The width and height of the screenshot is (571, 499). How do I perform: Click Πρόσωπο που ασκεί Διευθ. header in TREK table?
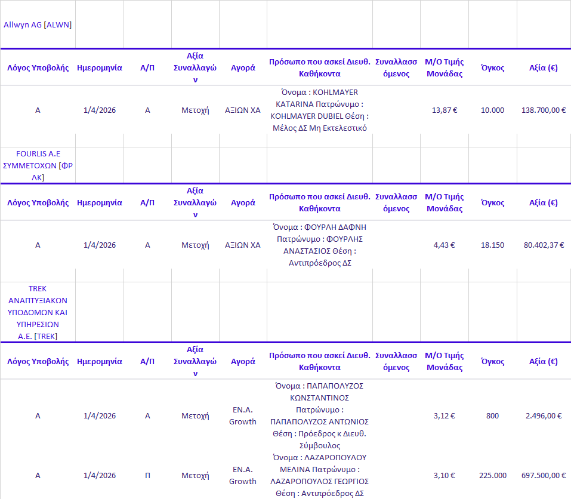tap(319, 361)
